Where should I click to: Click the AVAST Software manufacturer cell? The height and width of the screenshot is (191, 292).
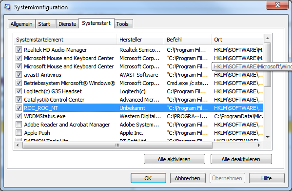click(x=139, y=75)
